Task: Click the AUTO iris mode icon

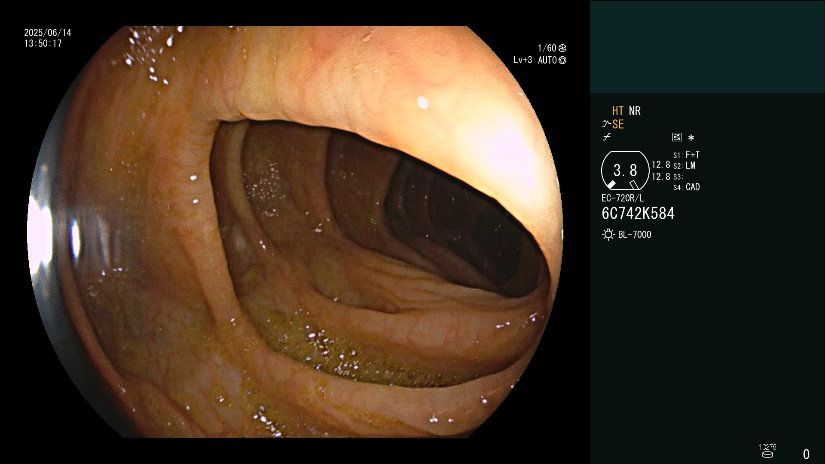Action: tap(562, 61)
